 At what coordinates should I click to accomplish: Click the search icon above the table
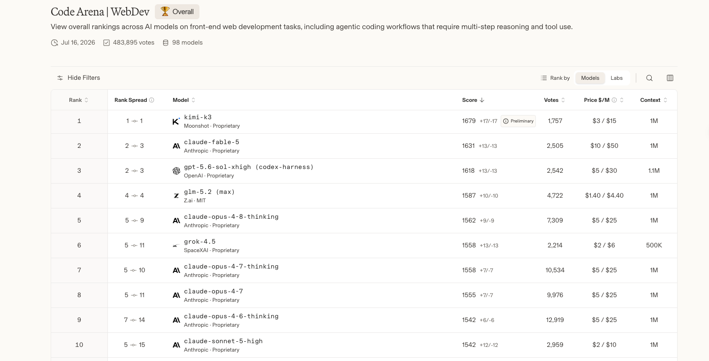(649, 78)
